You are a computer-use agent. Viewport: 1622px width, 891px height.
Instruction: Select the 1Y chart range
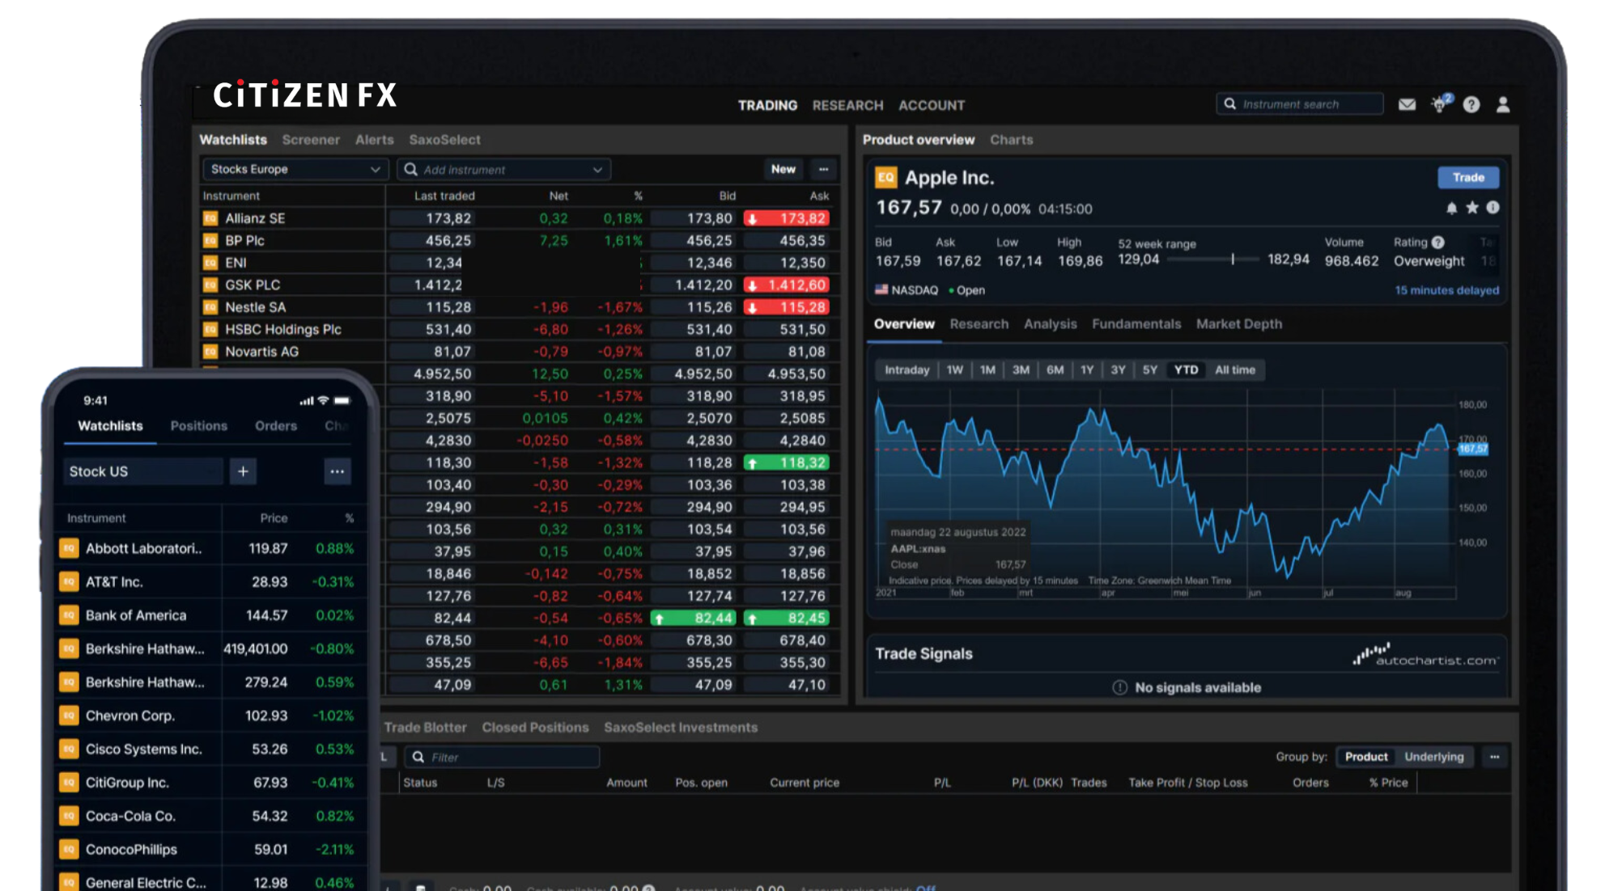point(1087,369)
